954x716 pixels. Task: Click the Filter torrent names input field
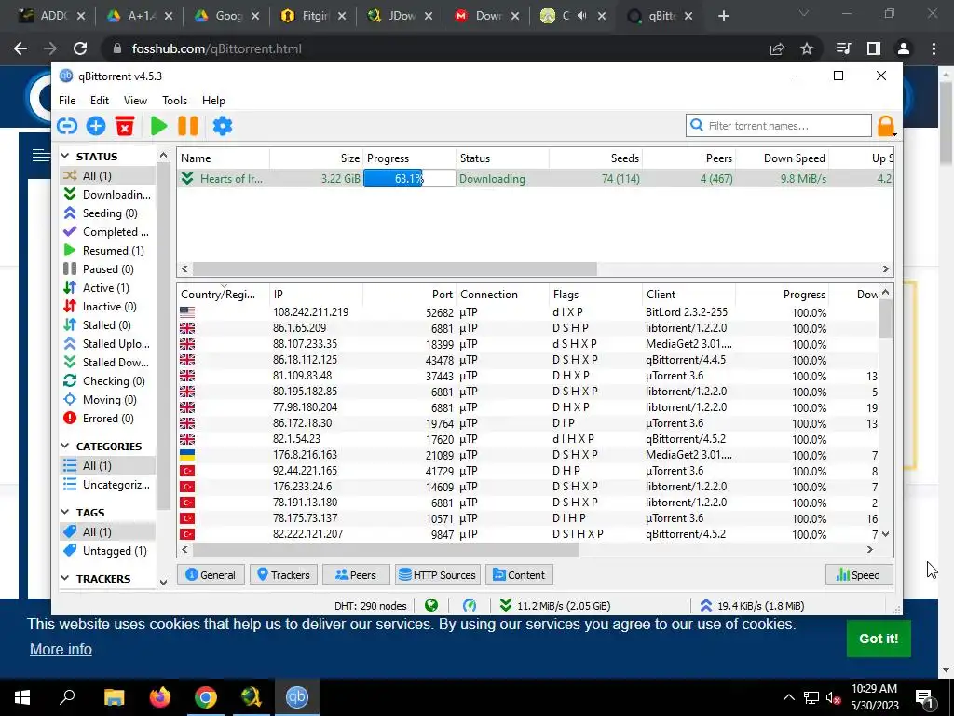[779, 126]
